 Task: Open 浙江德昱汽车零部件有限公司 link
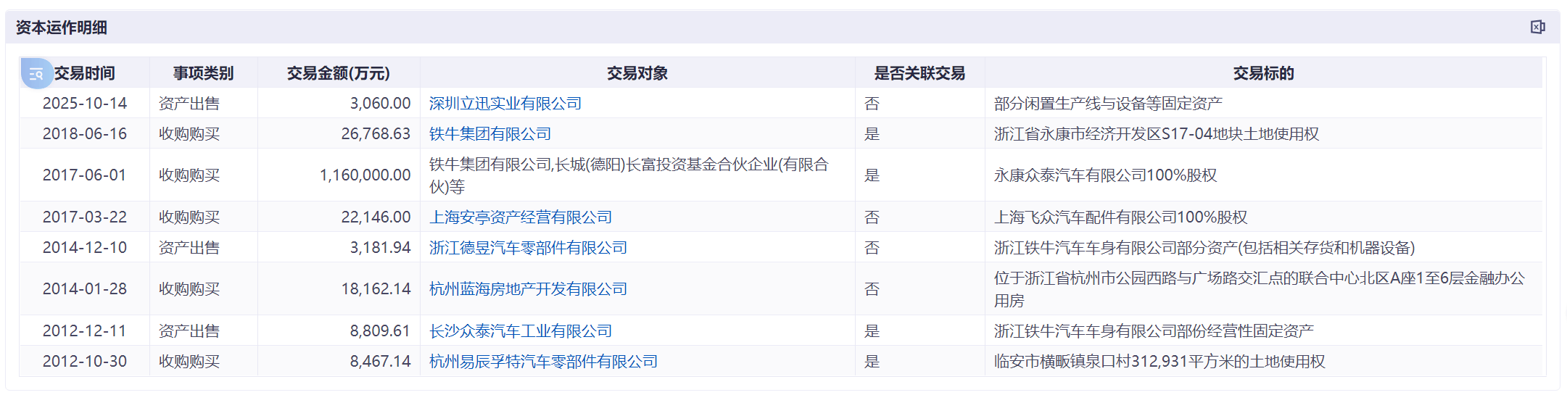528,248
